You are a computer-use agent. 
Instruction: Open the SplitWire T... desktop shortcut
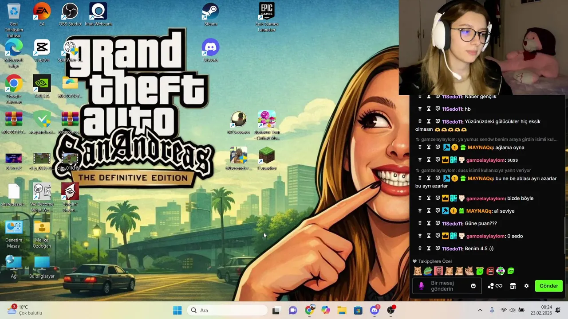click(x=70, y=50)
